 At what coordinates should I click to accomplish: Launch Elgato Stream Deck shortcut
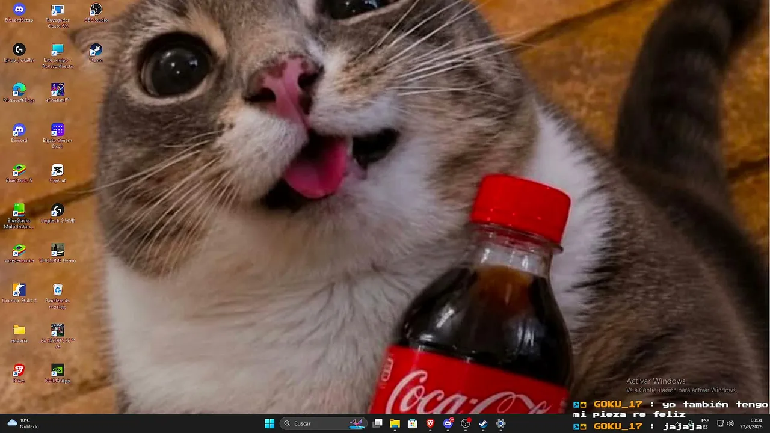coord(58,137)
